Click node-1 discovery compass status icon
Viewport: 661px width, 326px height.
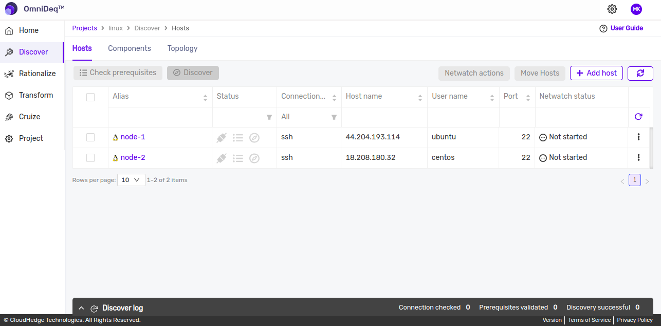254,137
